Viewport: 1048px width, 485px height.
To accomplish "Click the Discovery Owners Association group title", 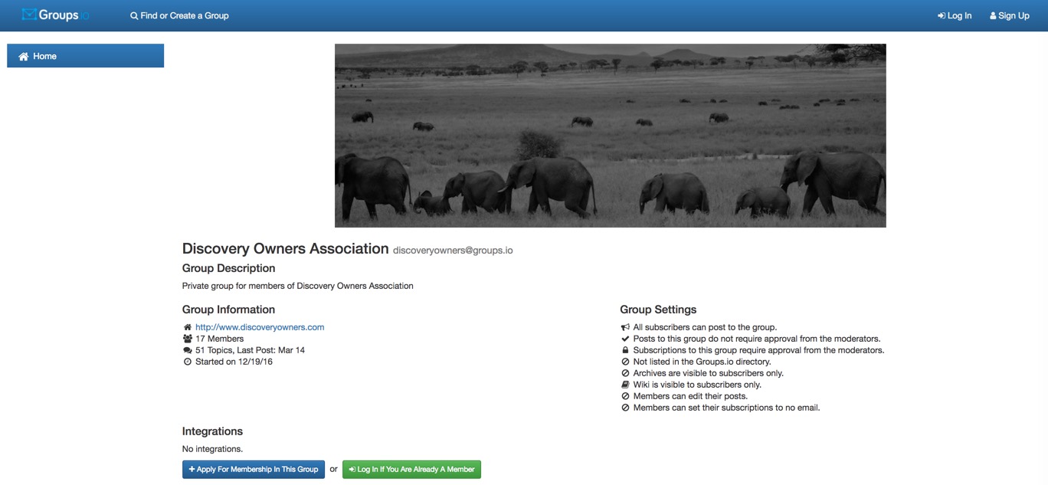I will (x=286, y=248).
